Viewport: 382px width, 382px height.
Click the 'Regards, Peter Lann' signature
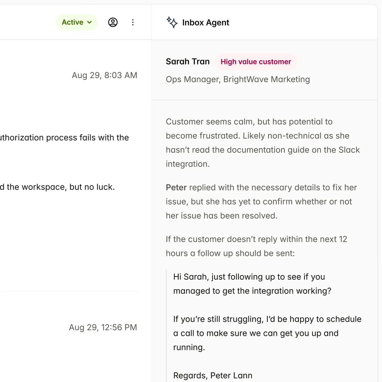pyautogui.click(x=212, y=376)
